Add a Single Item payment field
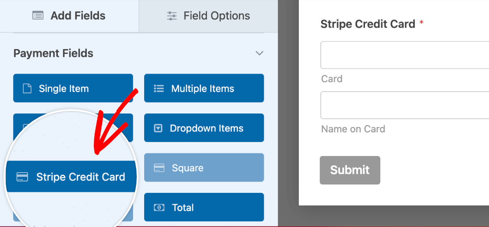The height and width of the screenshot is (227, 489). (73, 88)
